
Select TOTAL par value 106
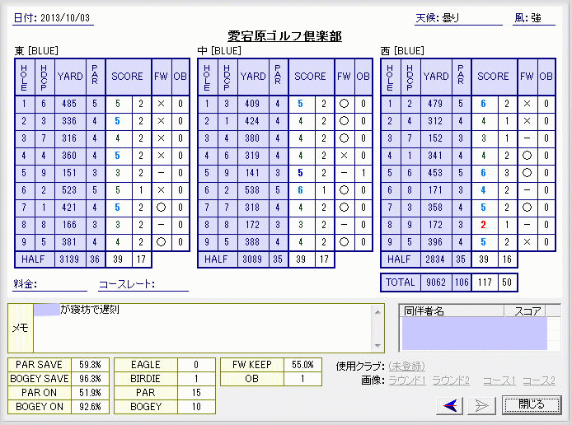pos(462,283)
